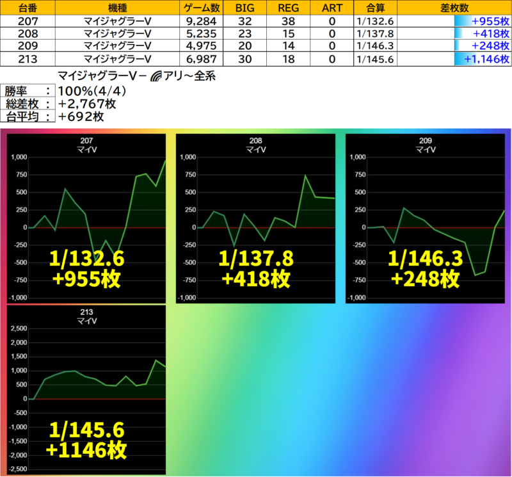This screenshot has width=512, height=477.
Task: Click REG count 38 in row 207
Action: 289,21
